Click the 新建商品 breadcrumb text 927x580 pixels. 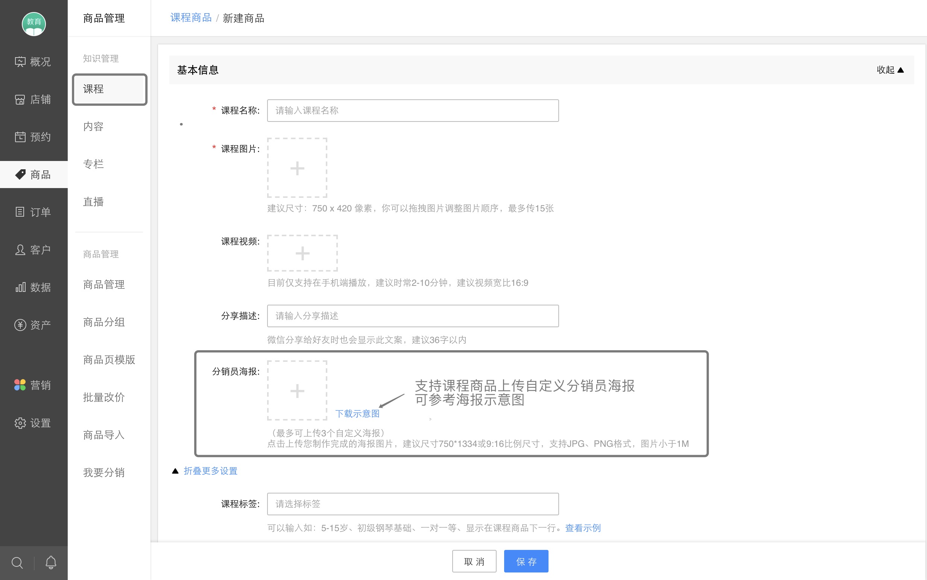tap(244, 18)
